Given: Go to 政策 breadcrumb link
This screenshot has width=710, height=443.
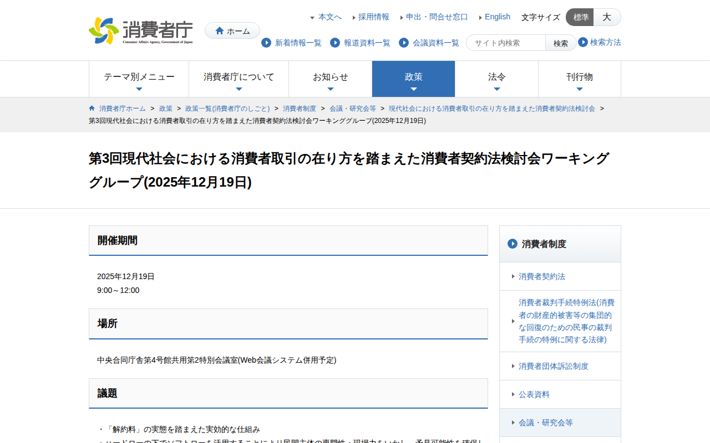Looking at the screenshot, I should pyautogui.click(x=166, y=109).
